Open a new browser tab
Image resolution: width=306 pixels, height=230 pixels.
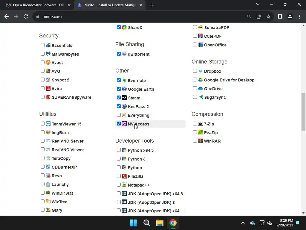152,5
